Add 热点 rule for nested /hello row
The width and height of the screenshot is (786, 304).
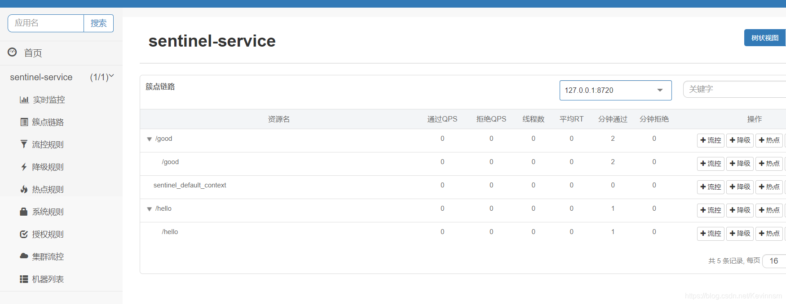pyautogui.click(x=769, y=234)
